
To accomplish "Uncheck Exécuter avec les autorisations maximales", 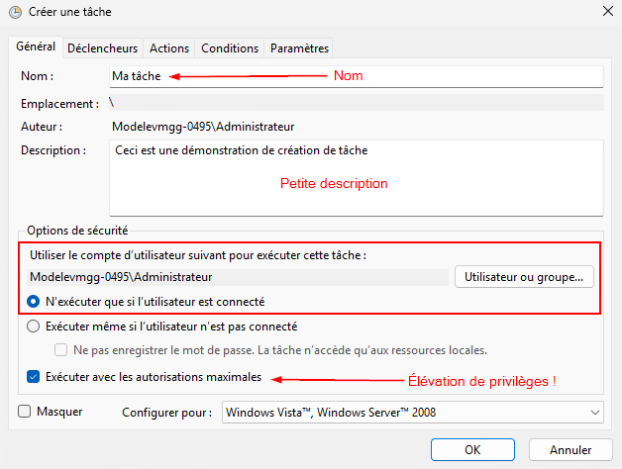I will pos(33,377).
